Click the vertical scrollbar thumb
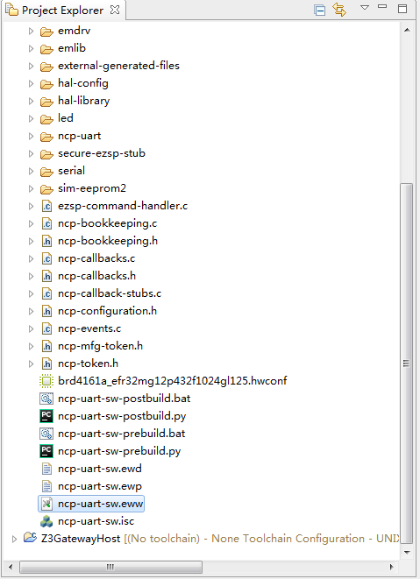The image size is (420, 579). click(407, 364)
